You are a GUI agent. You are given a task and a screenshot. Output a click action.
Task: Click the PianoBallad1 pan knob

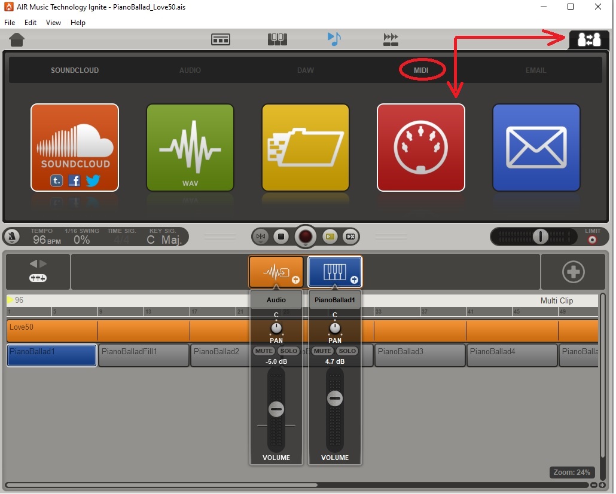(x=335, y=328)
